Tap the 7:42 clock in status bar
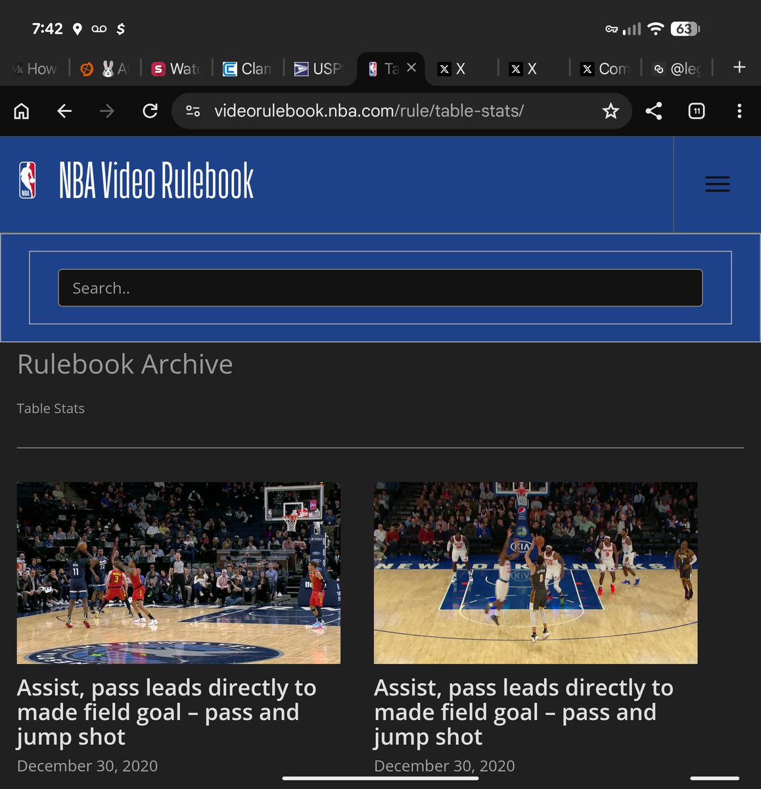 [x=47, y=29]
